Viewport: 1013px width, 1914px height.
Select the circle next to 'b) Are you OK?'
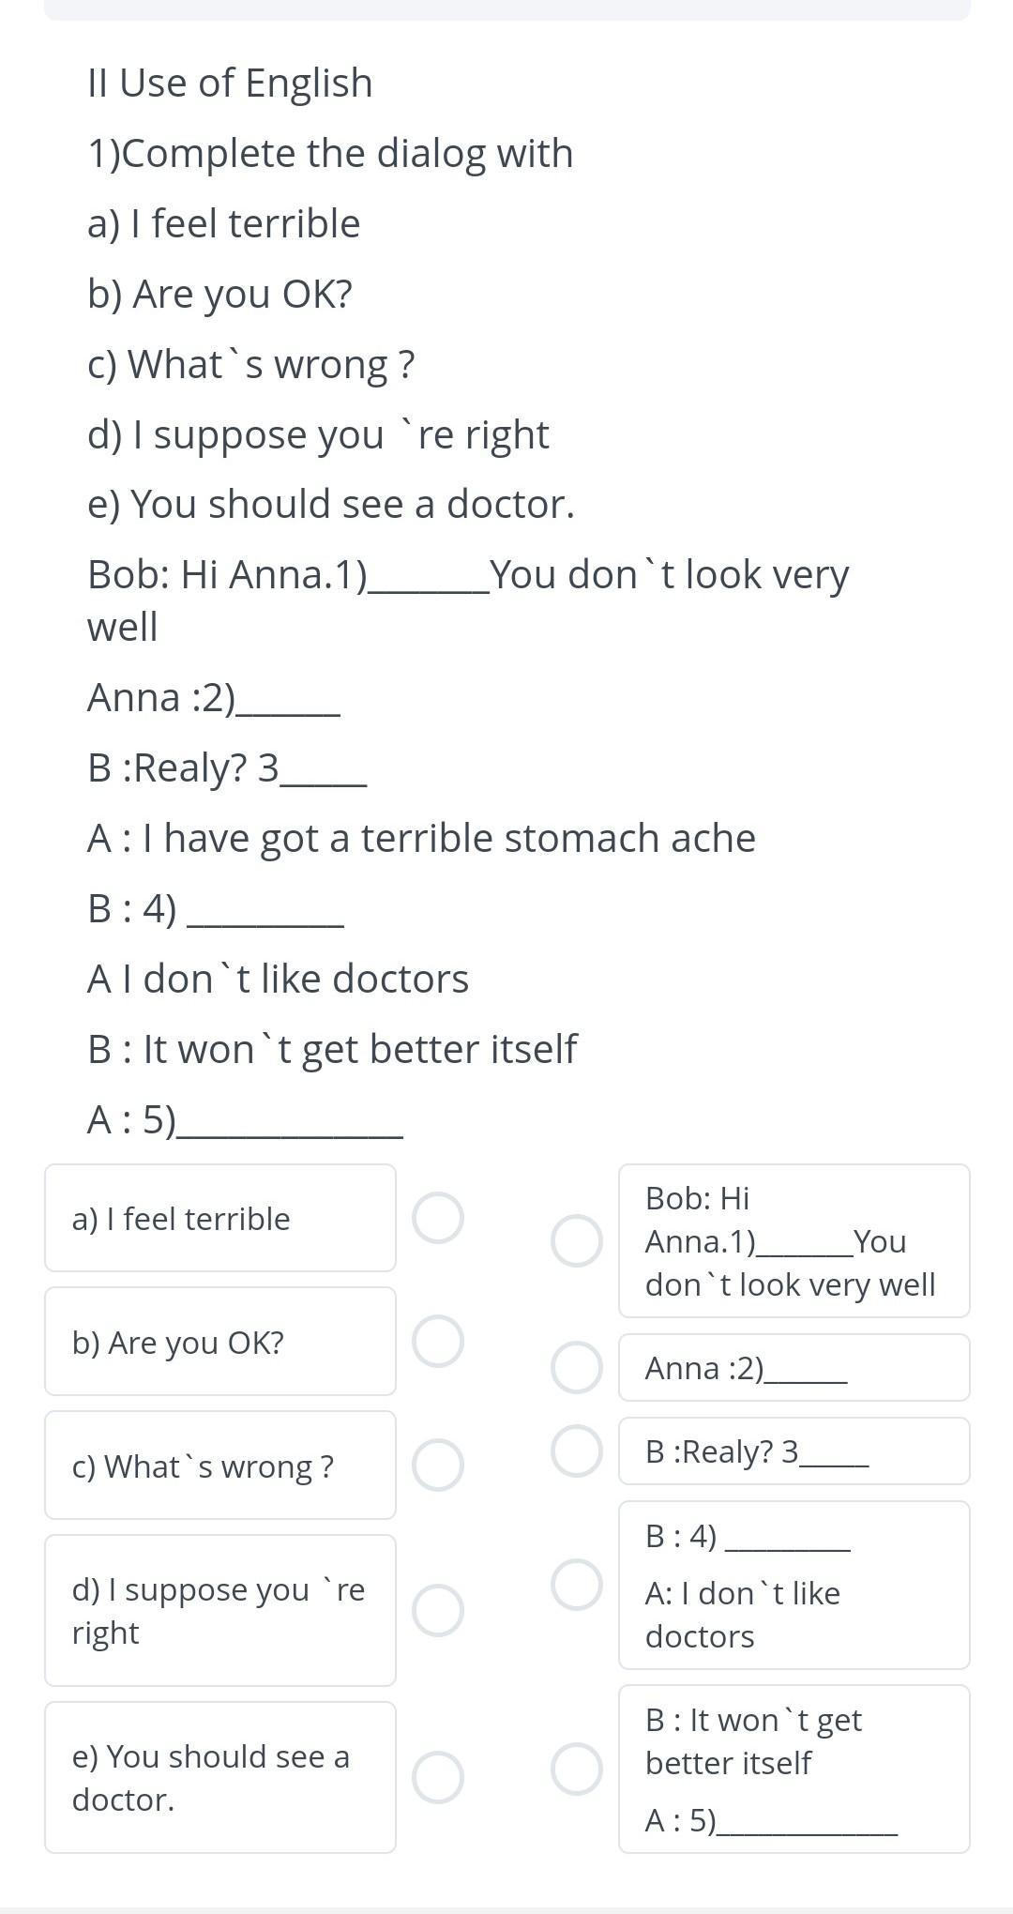[438, 1341]
